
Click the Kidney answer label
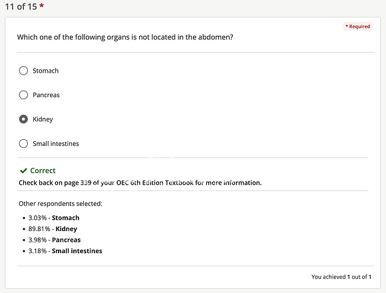(43, 119)
